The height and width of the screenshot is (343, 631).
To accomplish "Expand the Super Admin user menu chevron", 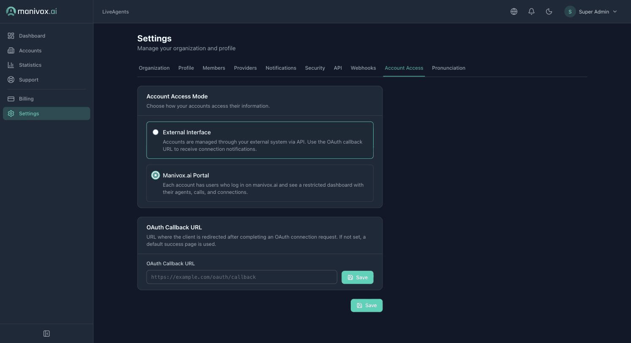I will point(615,12).
